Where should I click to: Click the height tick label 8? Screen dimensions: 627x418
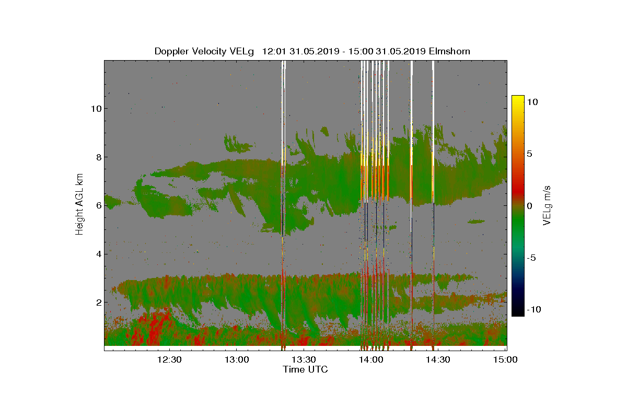tap(98, 157)
